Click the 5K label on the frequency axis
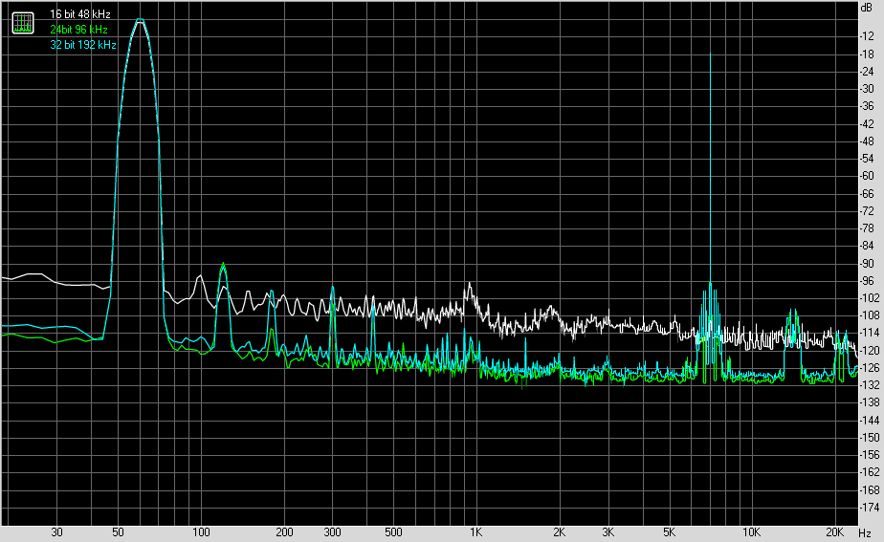The width and height of the screenshot is (884, 542). 669,532
